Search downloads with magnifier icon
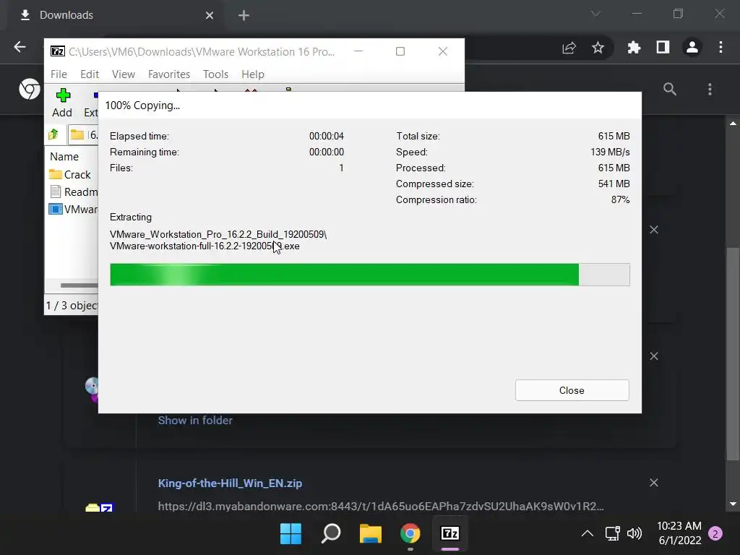The image size is (740, 555). [670, 89]
